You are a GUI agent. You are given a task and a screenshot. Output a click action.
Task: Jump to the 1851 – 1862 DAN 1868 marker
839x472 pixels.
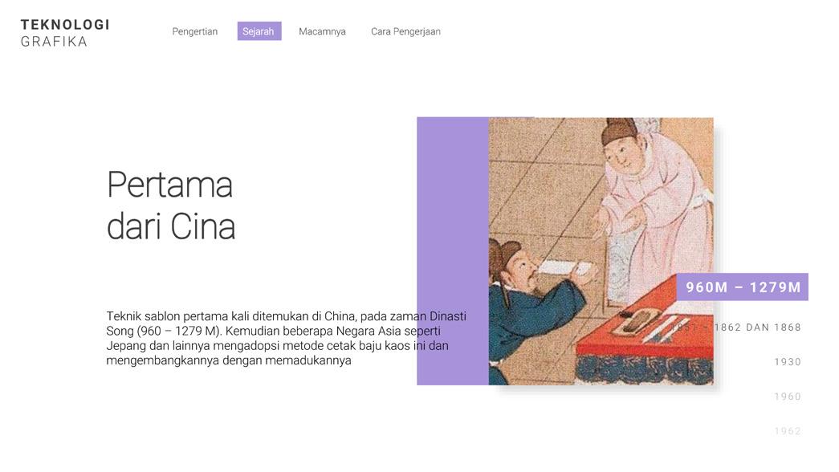pyautogui.click(x=735, y=328)
